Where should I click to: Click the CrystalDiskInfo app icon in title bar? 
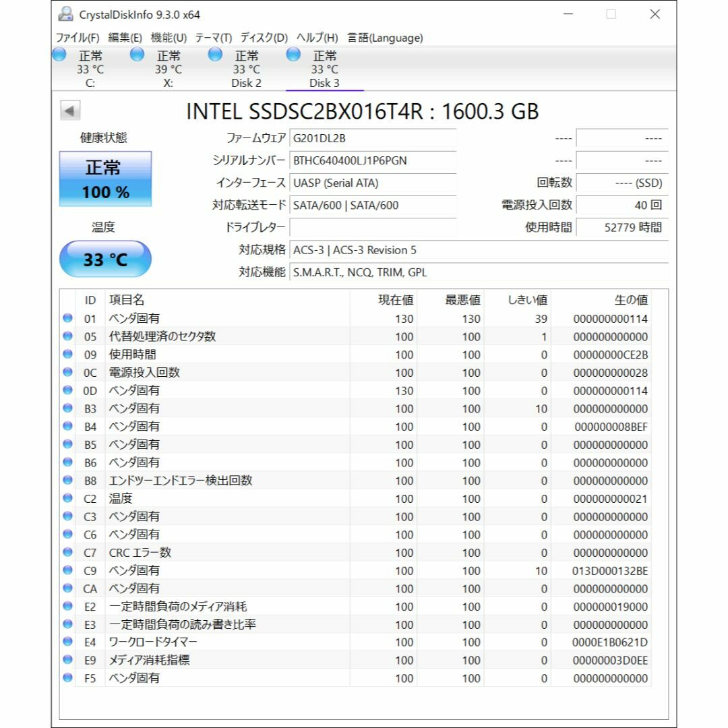click(65, 14)
